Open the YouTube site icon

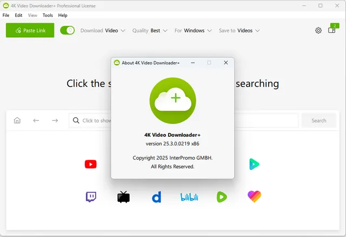point(91,164)
